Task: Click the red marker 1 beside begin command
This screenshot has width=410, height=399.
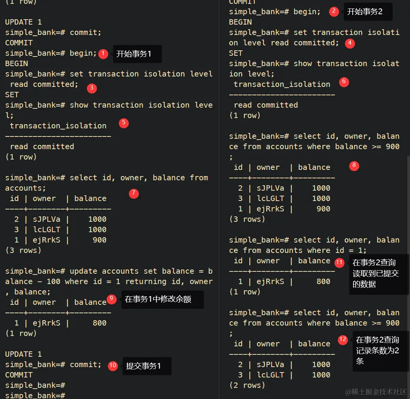Action: 103,54
